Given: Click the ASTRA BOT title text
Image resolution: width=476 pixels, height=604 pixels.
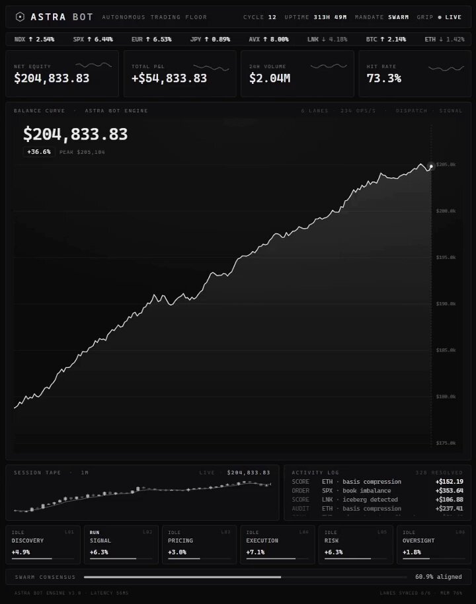Looking at the screenshot, I should coord(61,17).
